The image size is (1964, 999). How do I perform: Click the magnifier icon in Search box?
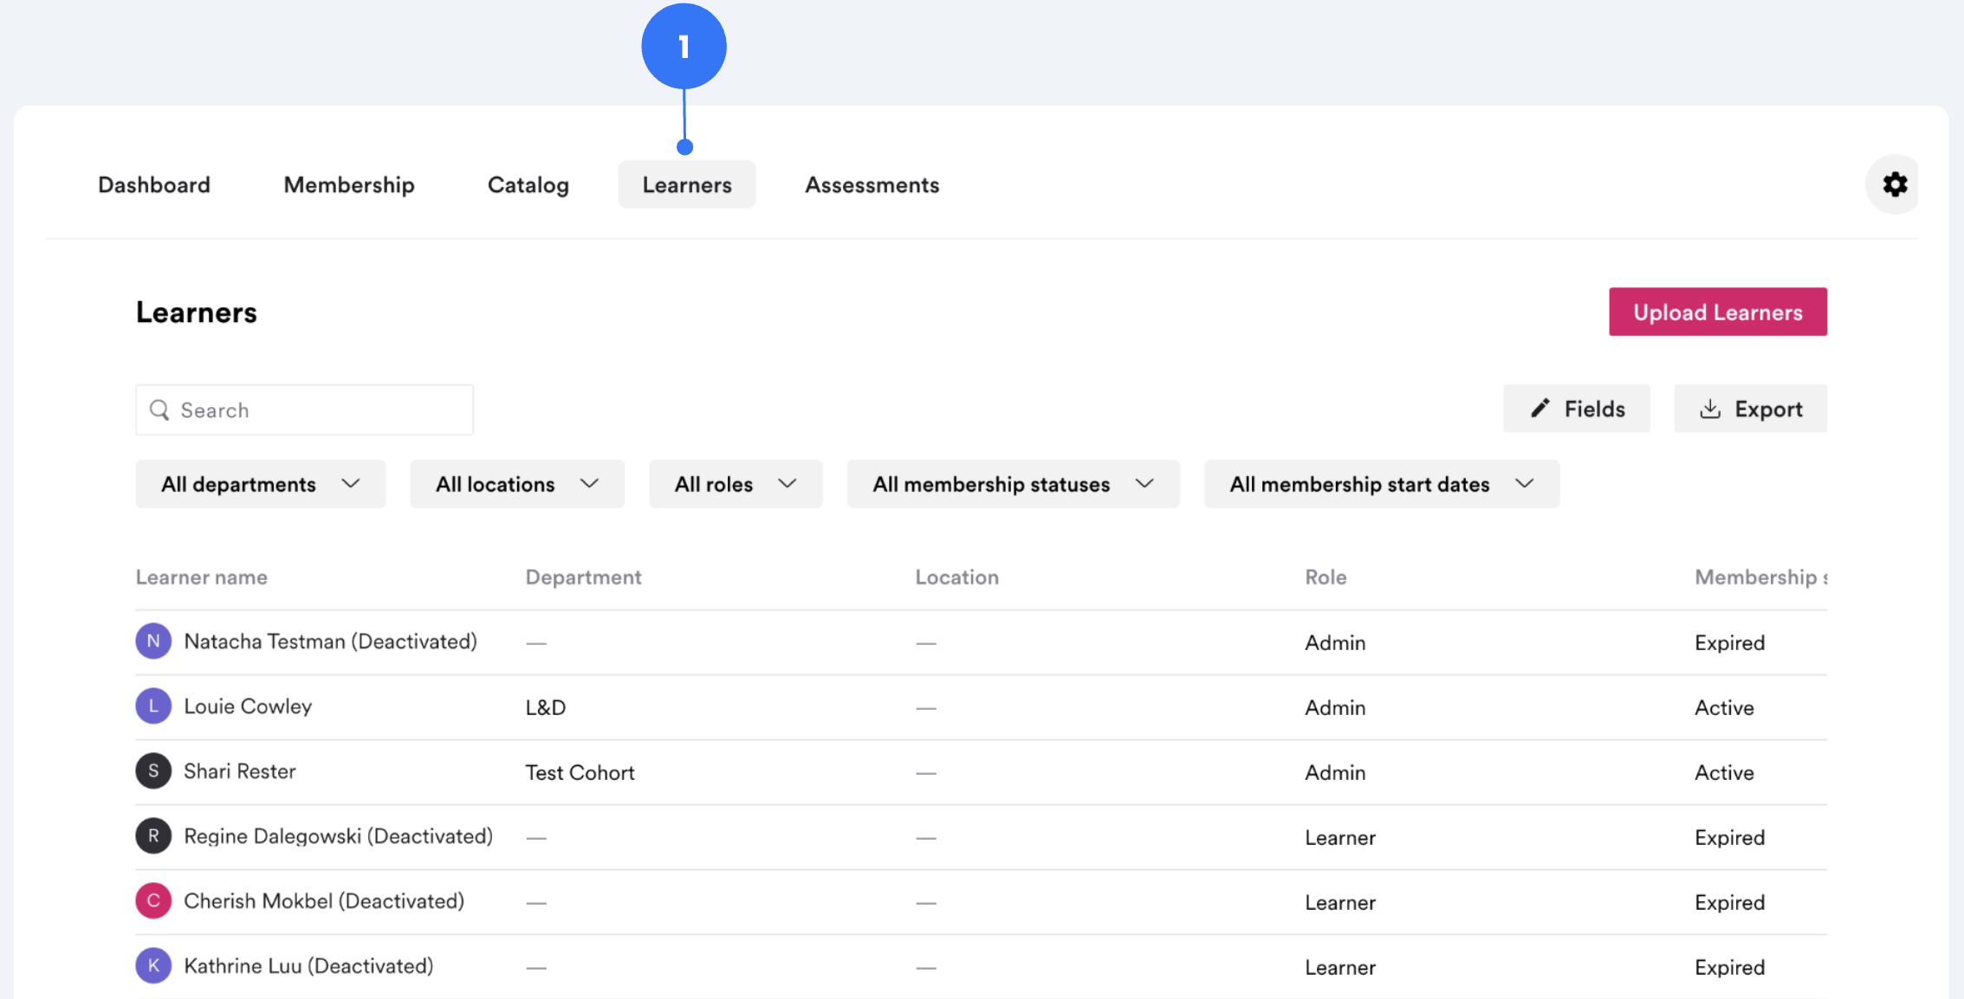(159, 409)
